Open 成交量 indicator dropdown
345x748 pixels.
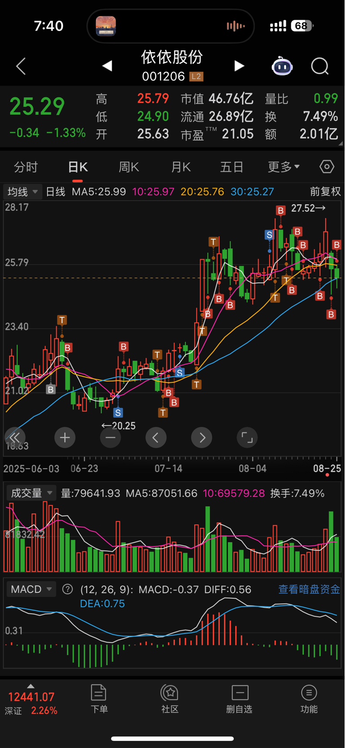pyautogui.click(x=31, y=493)
